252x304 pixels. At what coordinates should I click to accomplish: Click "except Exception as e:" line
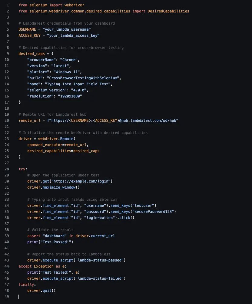pyautogui.click(x=42, y=266)
